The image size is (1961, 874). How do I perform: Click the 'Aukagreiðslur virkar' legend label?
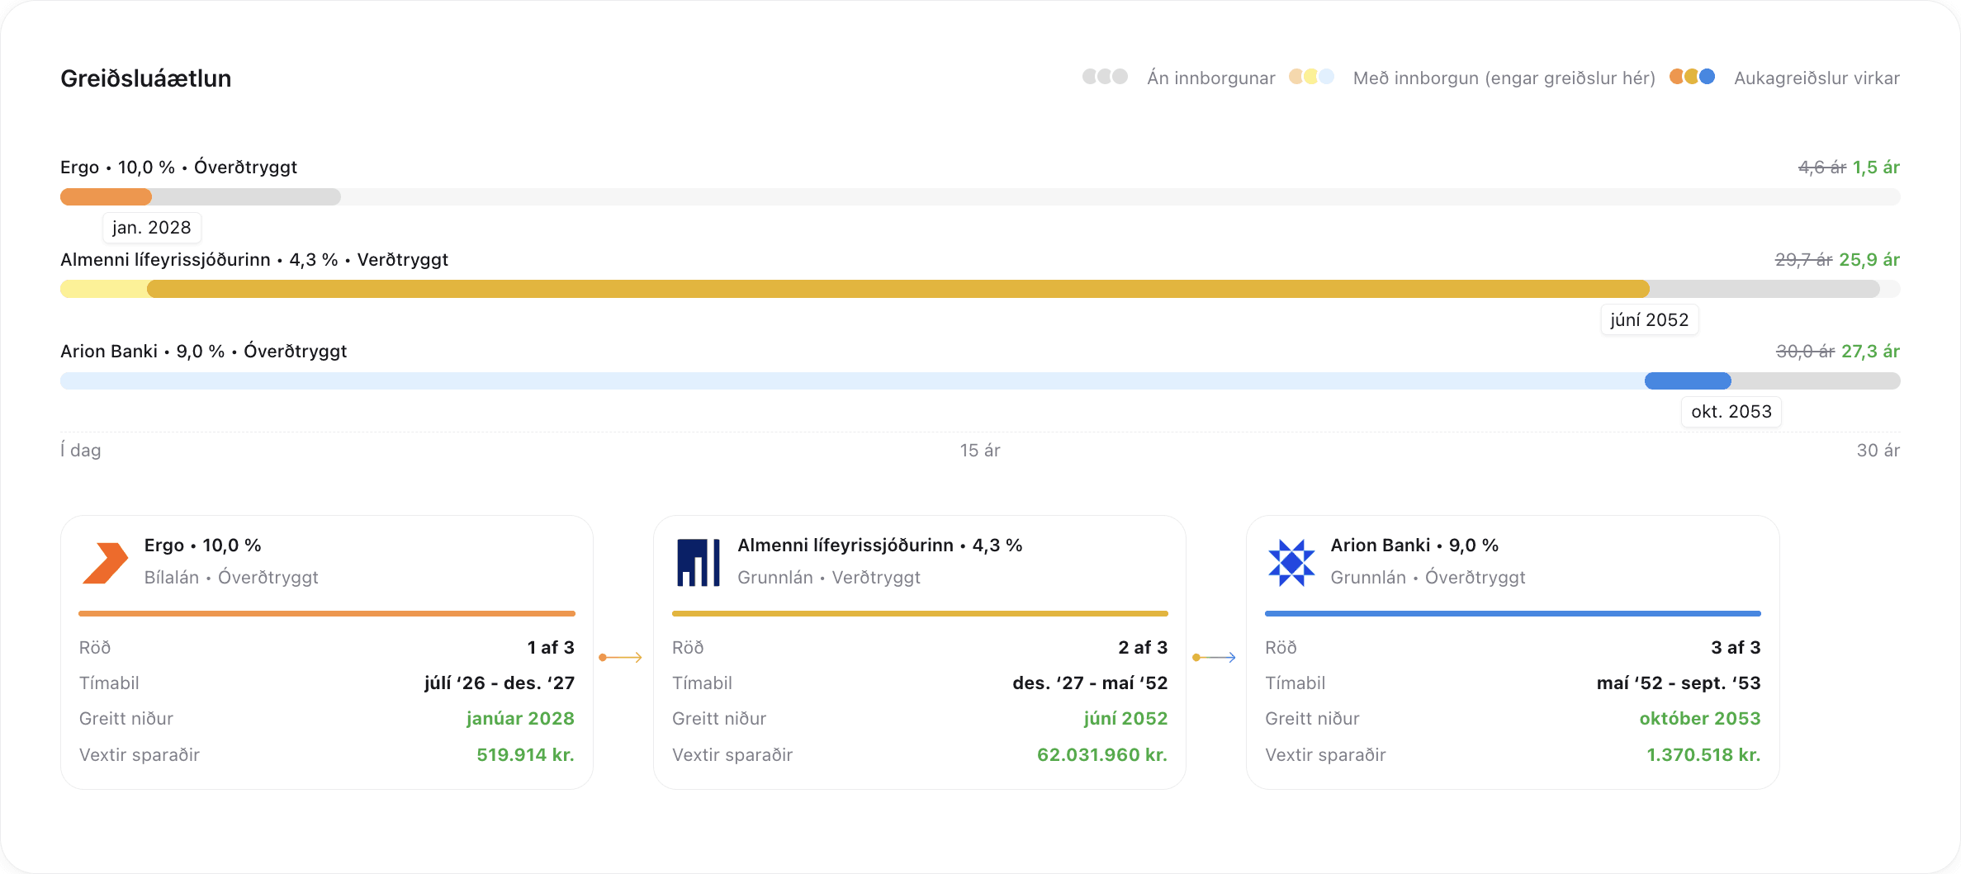(1817, 78)
